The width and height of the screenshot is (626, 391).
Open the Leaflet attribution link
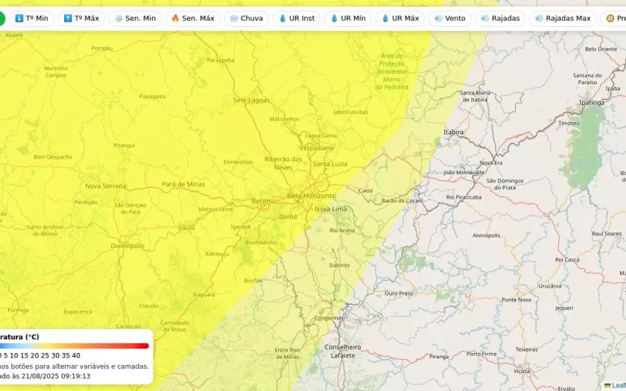tap(617, 385)
